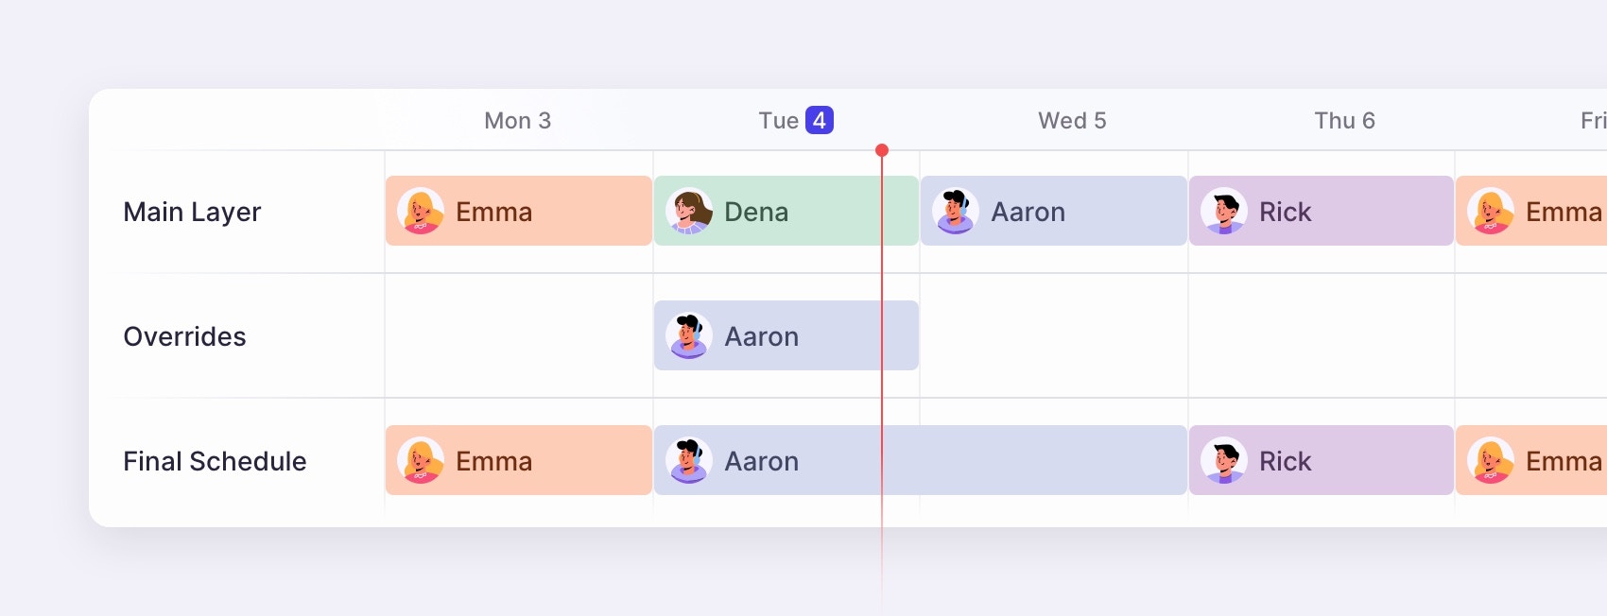Select the Thu 6 column header
1607x616 pixels.
(x=1344, y=121)
